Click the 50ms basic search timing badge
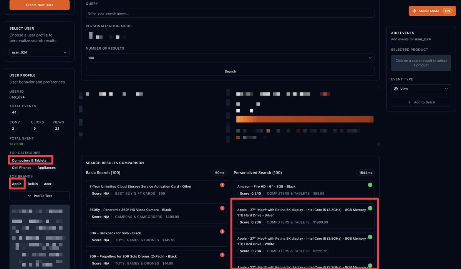Image resolution: width=461 pixels, height=269 pixels. [x=220, y=173]
